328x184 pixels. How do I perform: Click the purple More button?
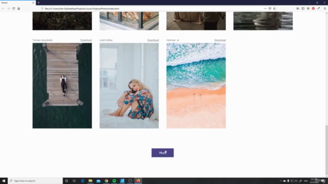point(162,153)
